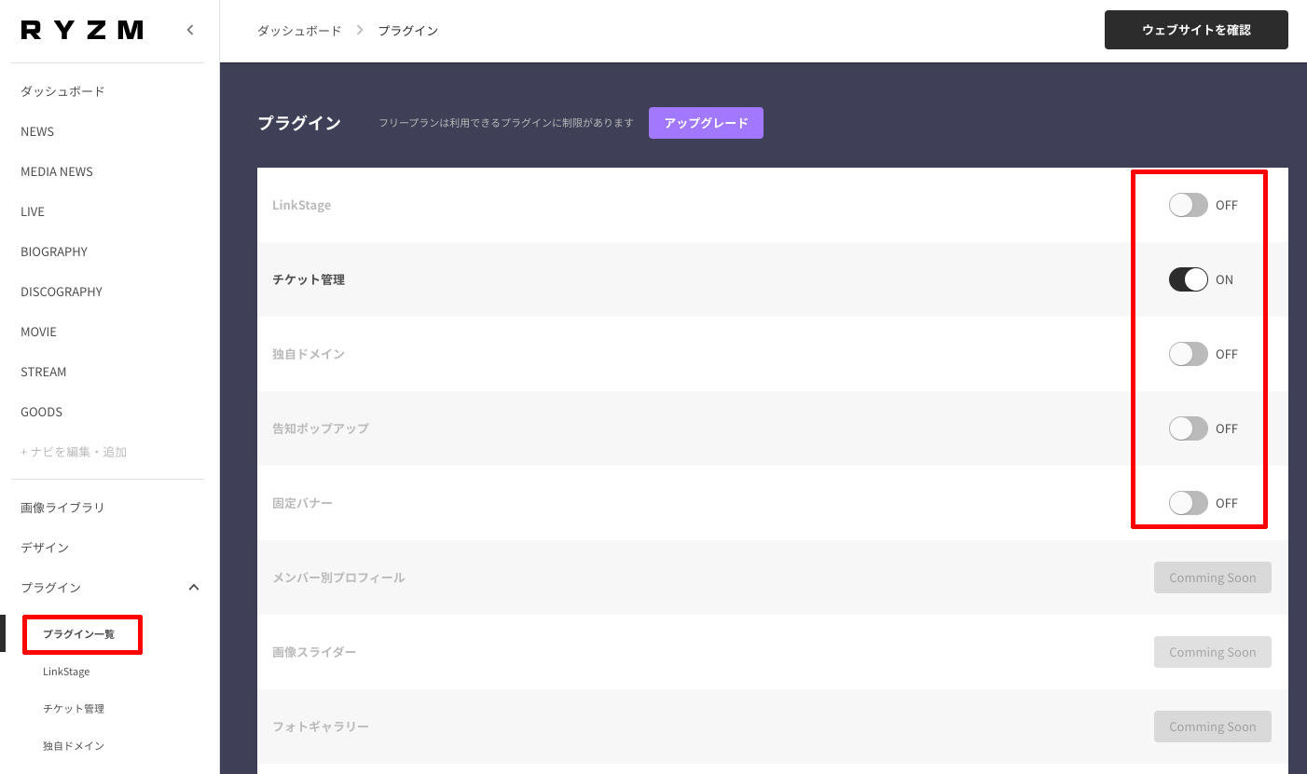Click the アップグレード button
The image size is (1307, 774).
[x=706, y=123]
